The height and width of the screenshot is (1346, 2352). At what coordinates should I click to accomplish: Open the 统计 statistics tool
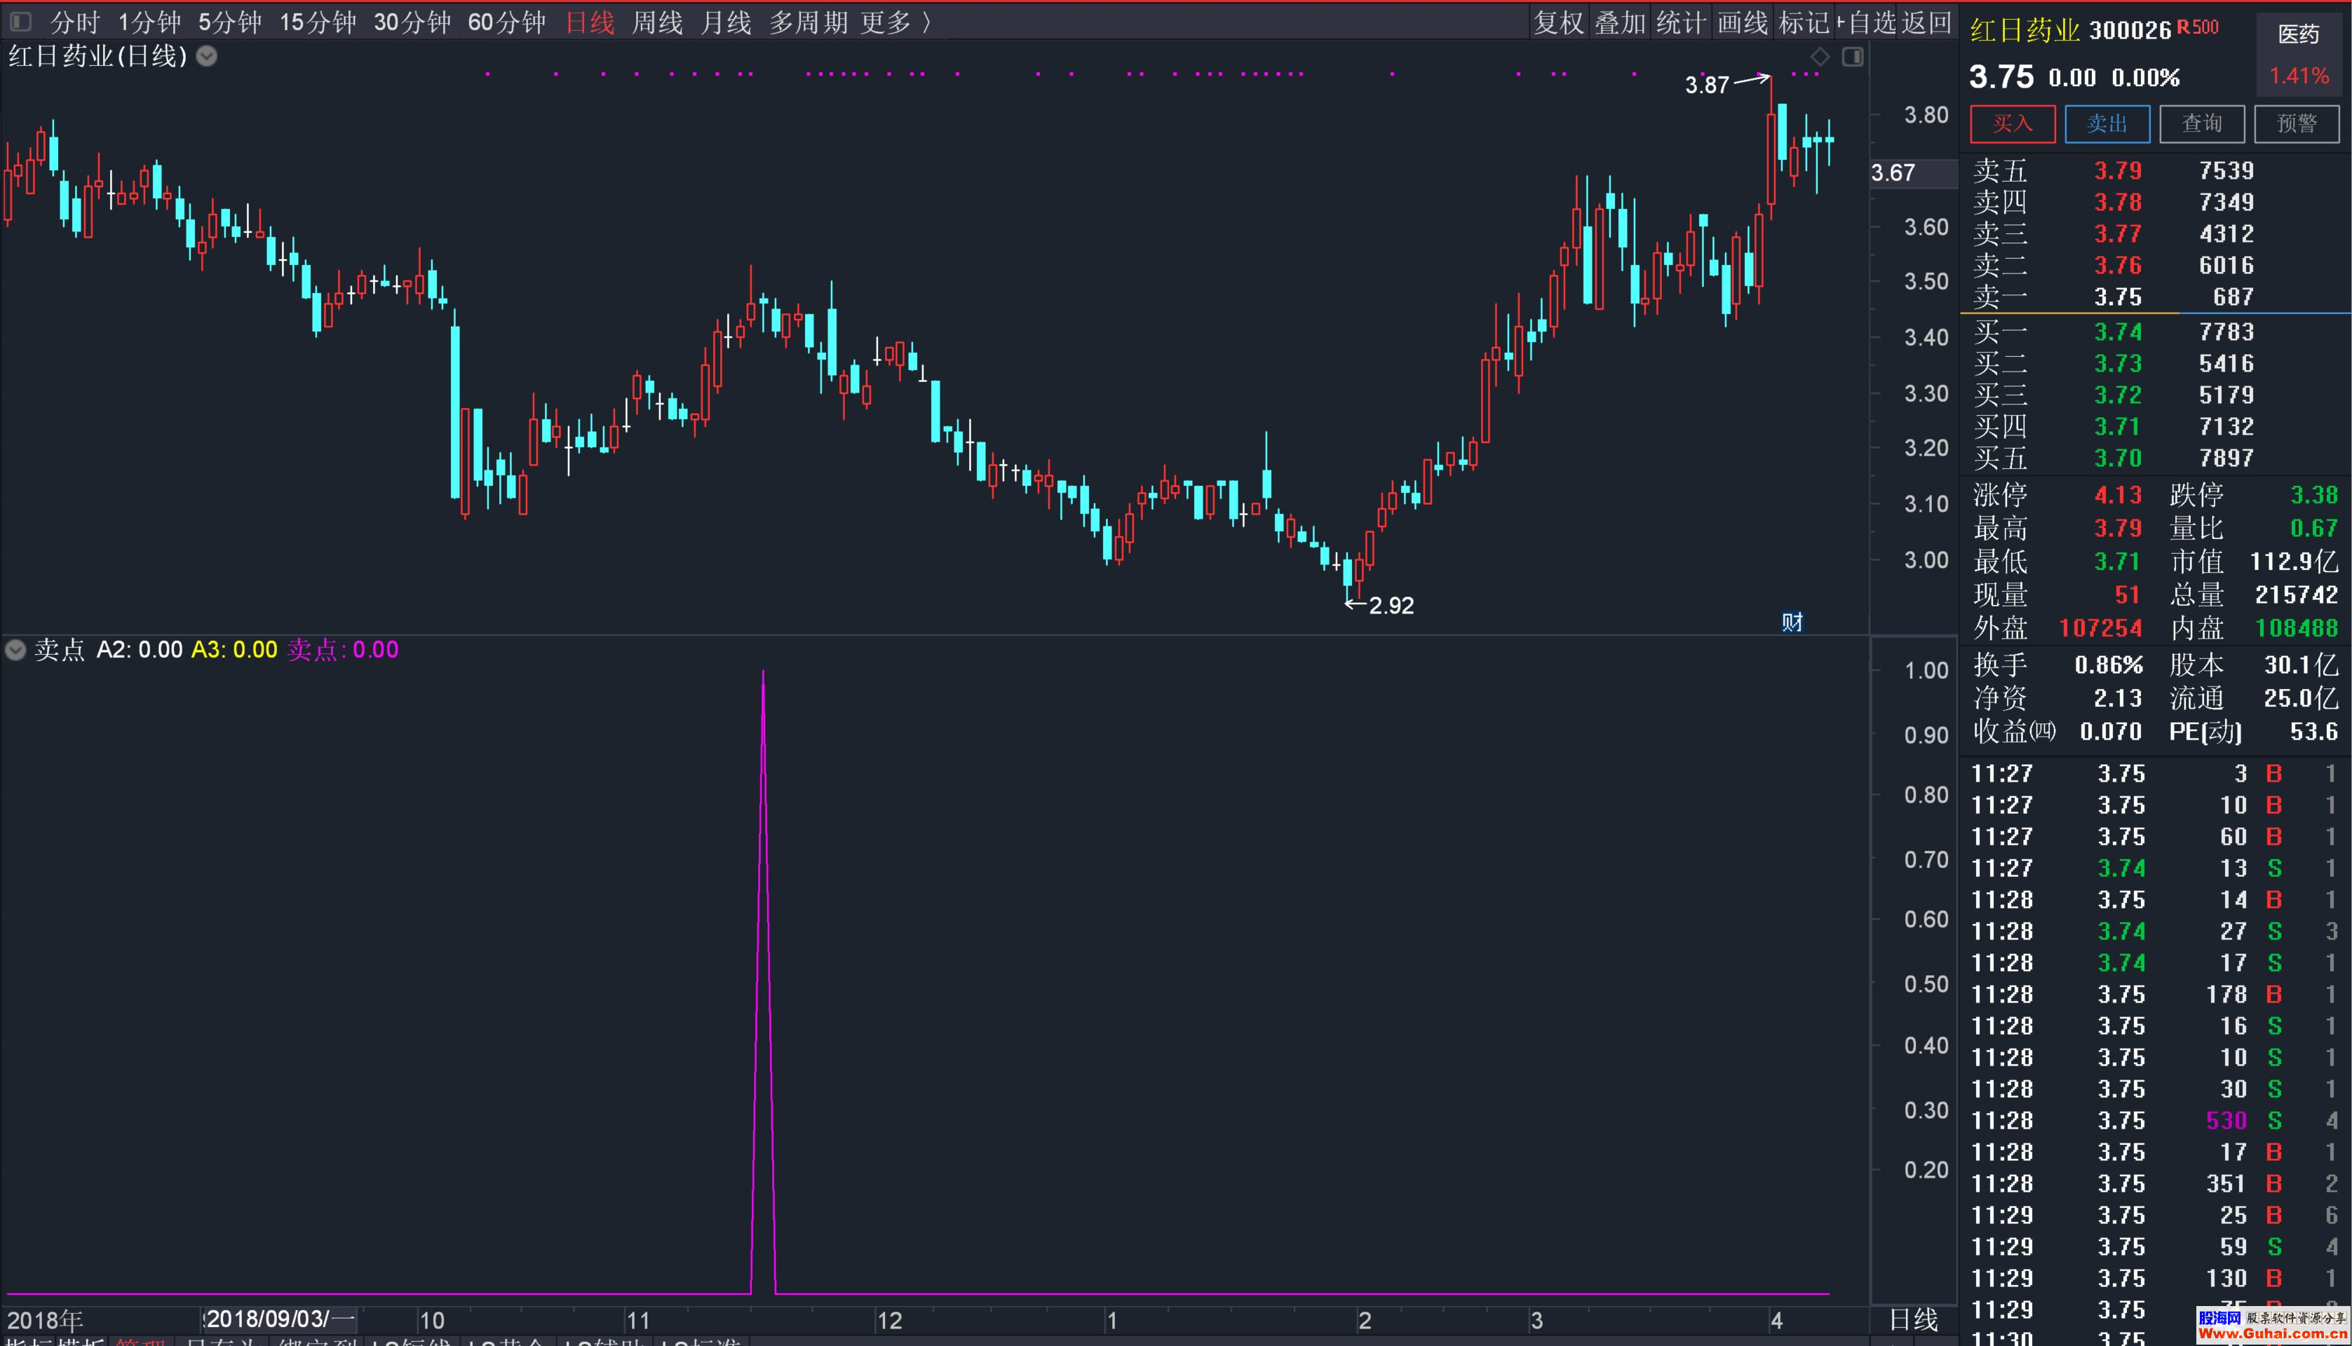point(1681,22)
